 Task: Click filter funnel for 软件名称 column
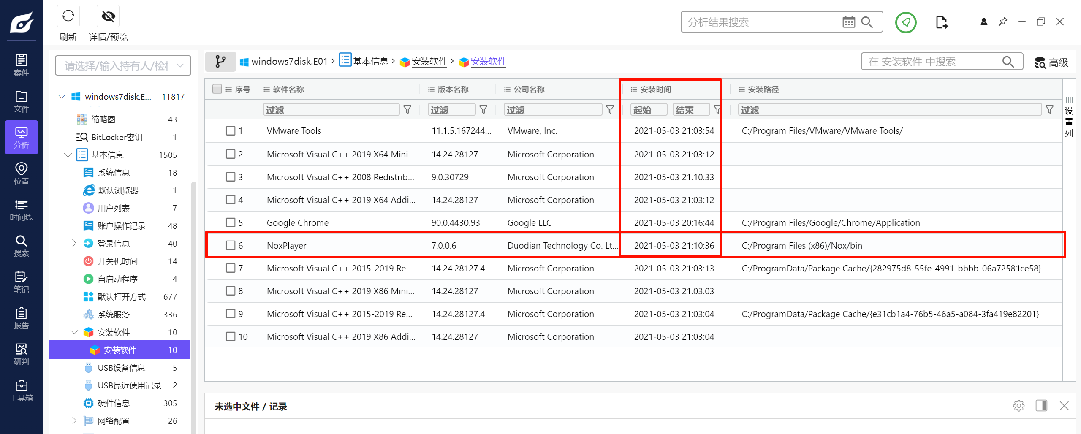(407, 110)
